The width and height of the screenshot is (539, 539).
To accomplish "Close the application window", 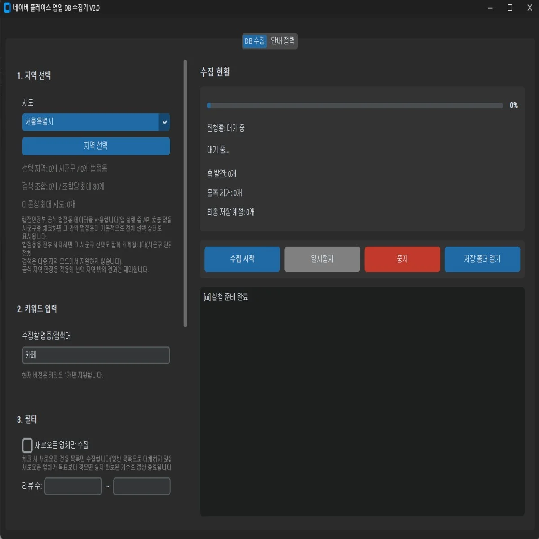I will [x=530, y=8].
